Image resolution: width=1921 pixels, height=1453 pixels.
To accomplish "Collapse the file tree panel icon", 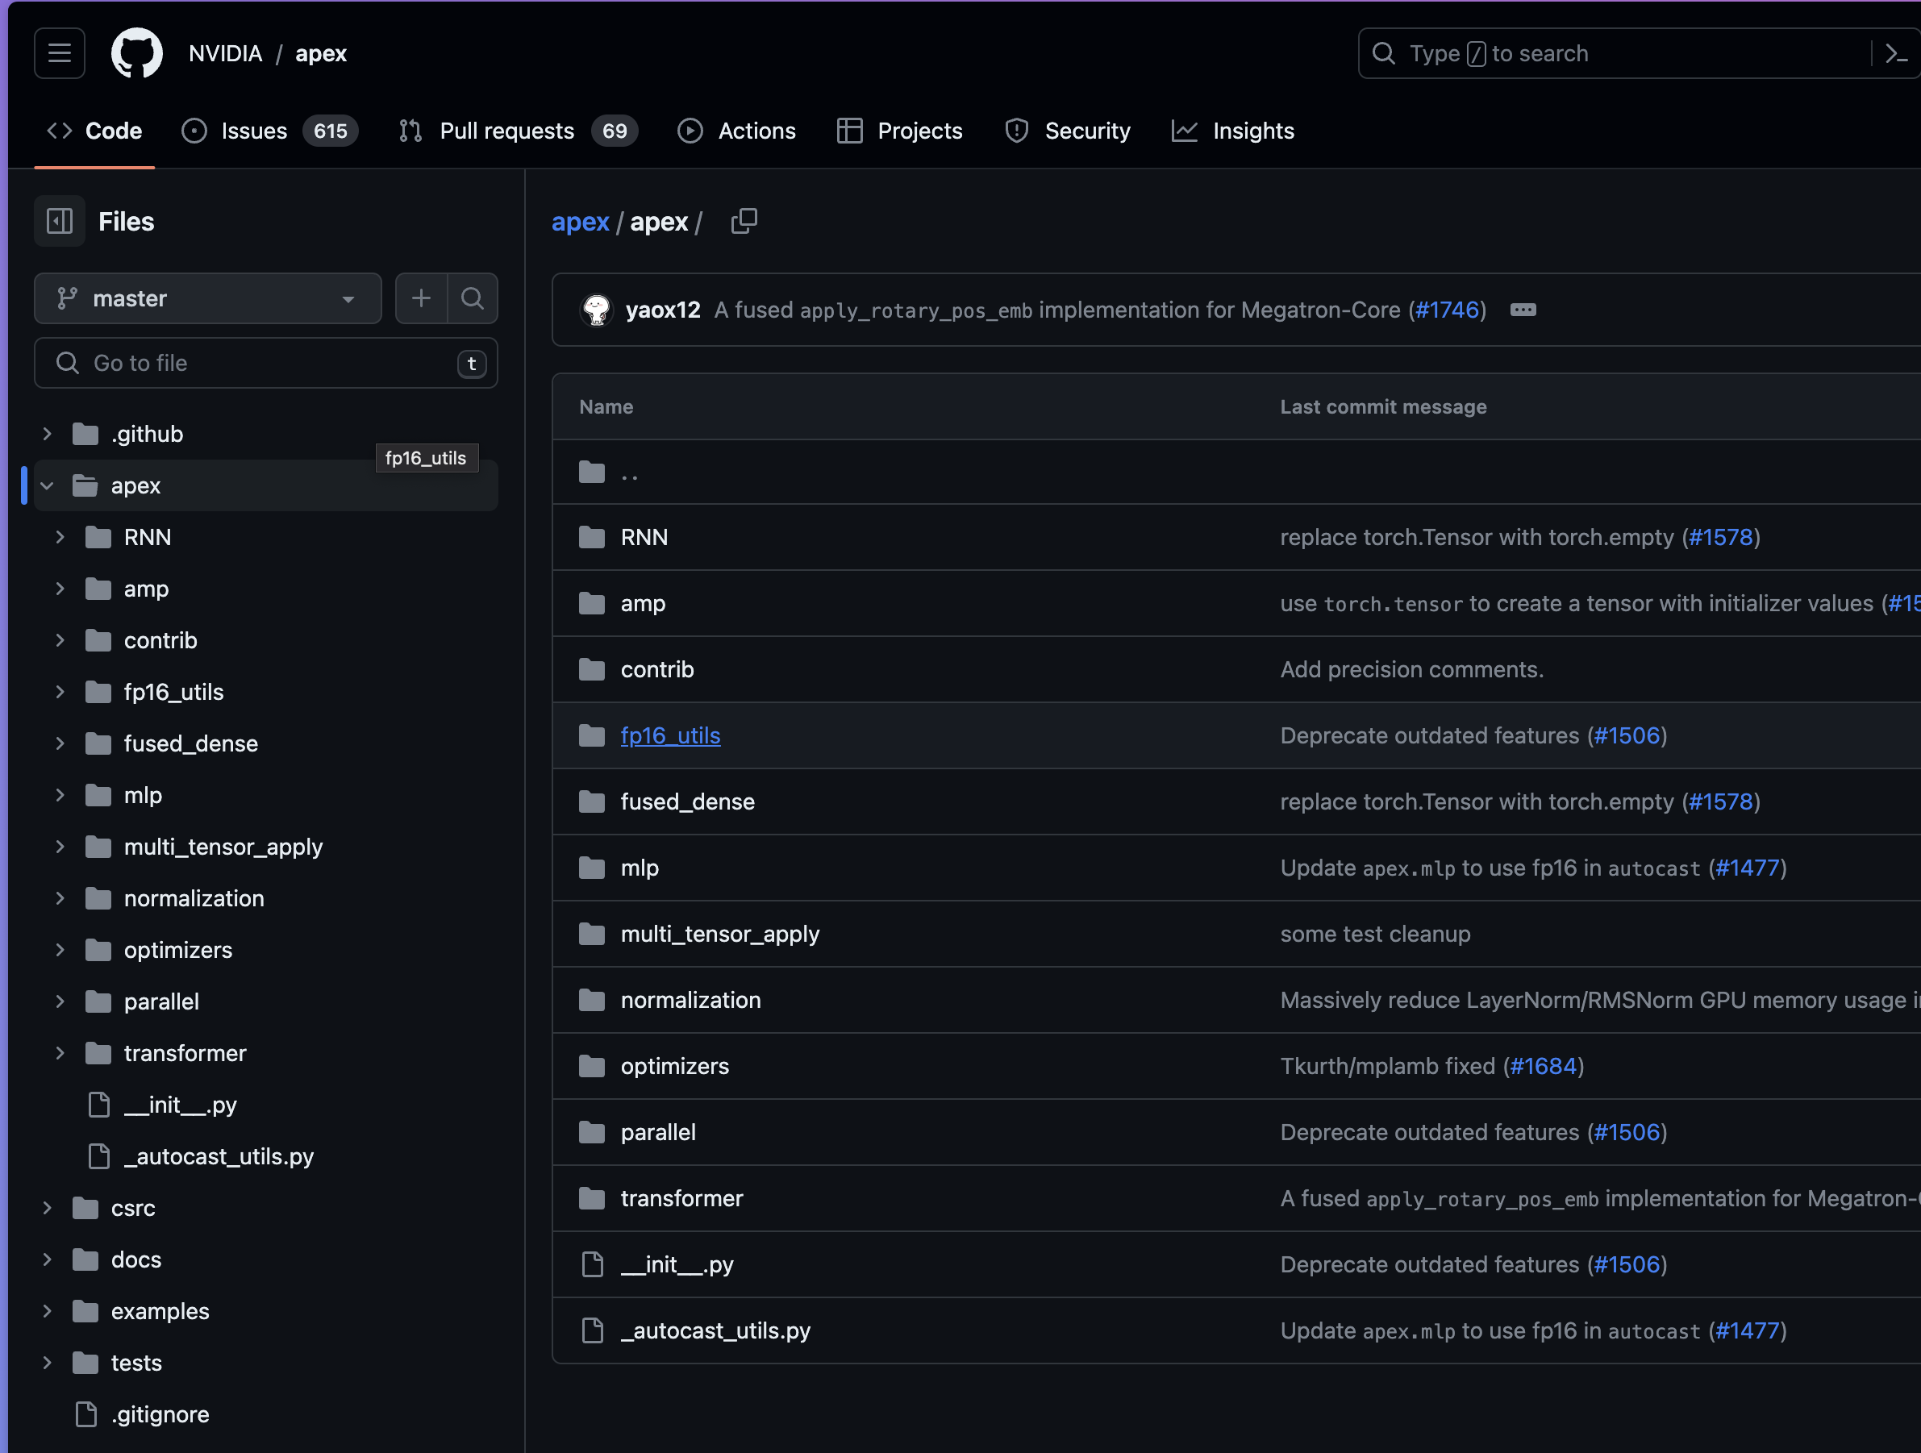I will [59, 222].
